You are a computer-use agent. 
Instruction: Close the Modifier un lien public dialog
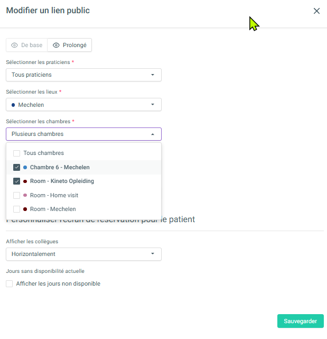pos(316,11)
